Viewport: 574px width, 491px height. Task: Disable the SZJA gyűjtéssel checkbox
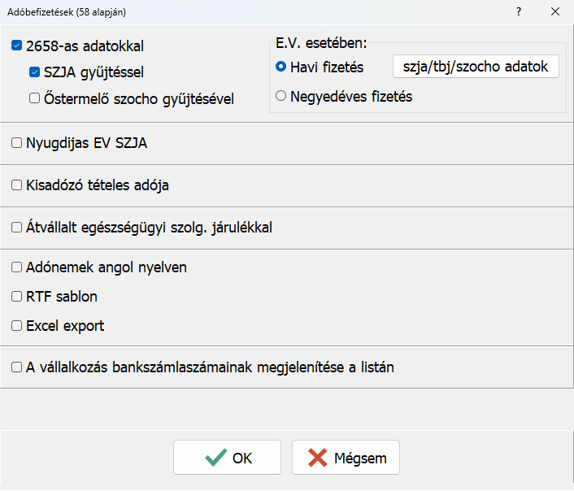[34, 72]
